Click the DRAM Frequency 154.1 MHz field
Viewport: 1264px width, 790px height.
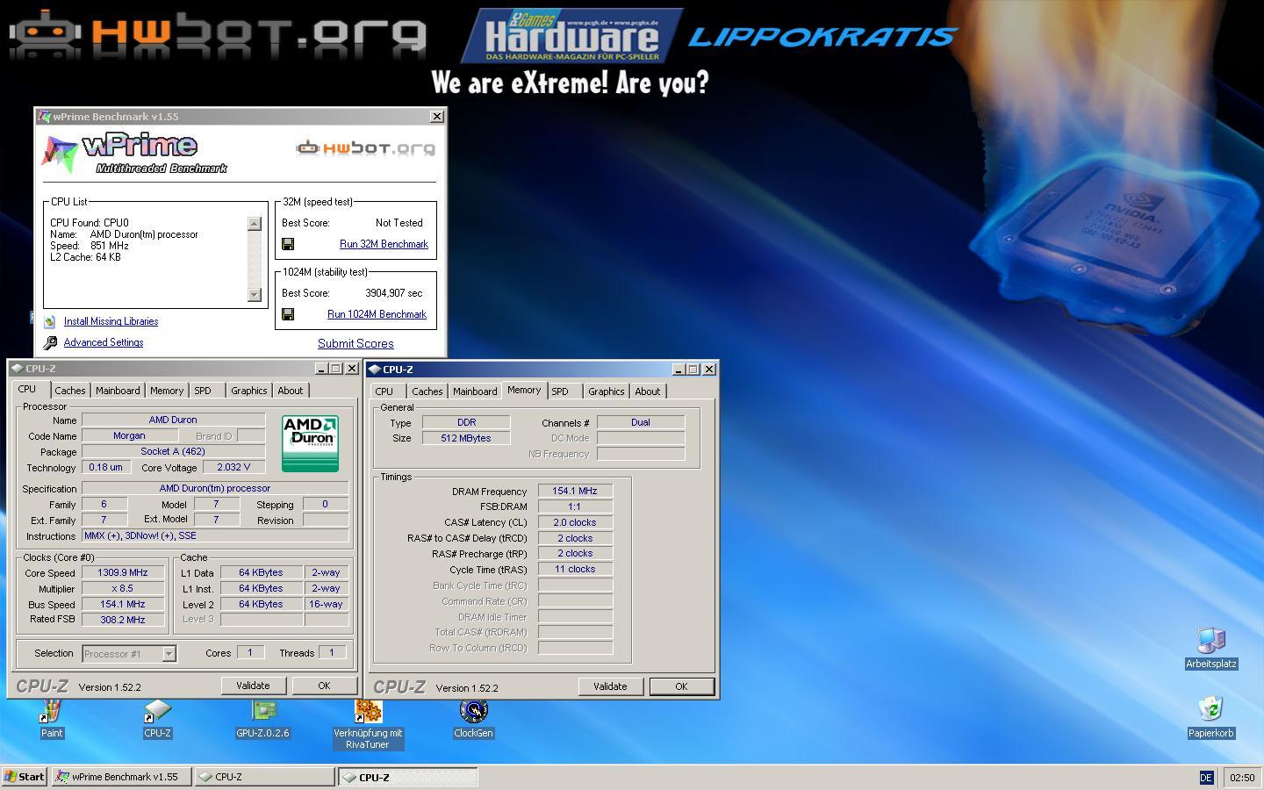coord(575,491)
